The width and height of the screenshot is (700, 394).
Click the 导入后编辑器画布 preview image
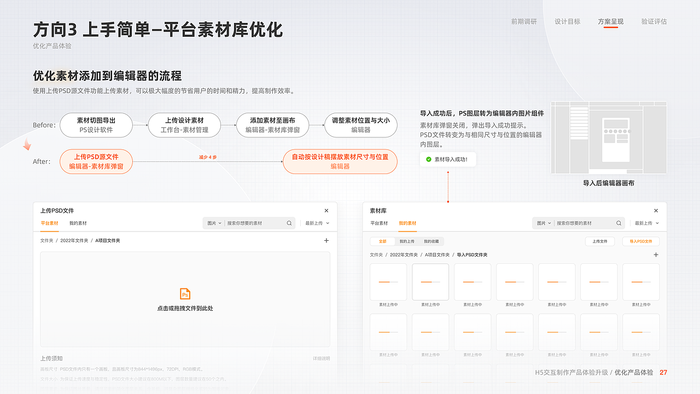[x=609, y=137]
